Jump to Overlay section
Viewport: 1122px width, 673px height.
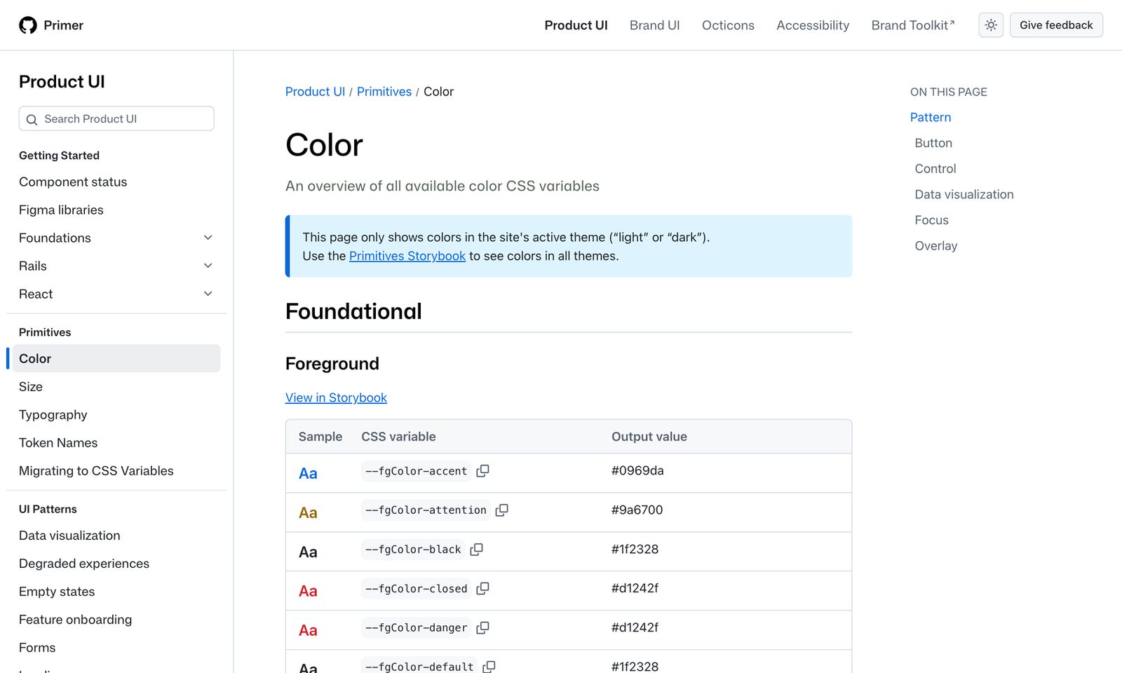click(x=936, y=246)
